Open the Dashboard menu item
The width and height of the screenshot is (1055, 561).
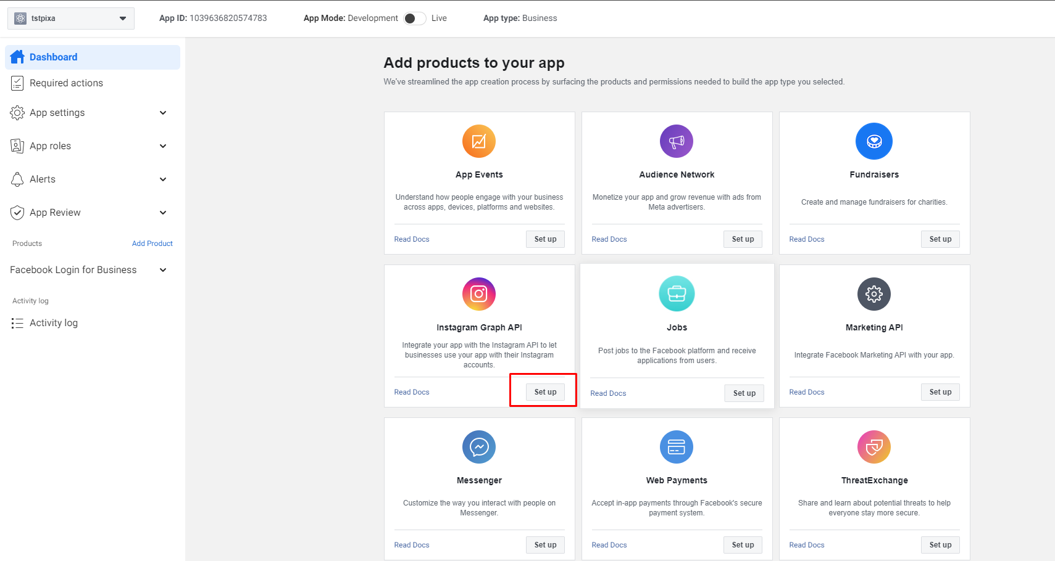[93, 57]
